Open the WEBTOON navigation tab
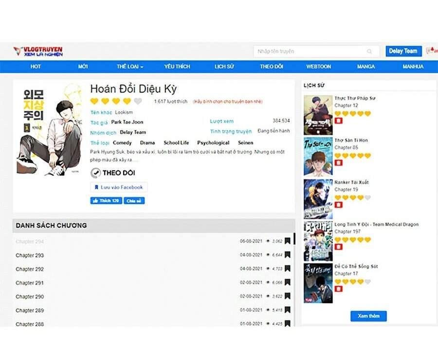This screenshot has width=438, height=352. [x=318, y=67]
